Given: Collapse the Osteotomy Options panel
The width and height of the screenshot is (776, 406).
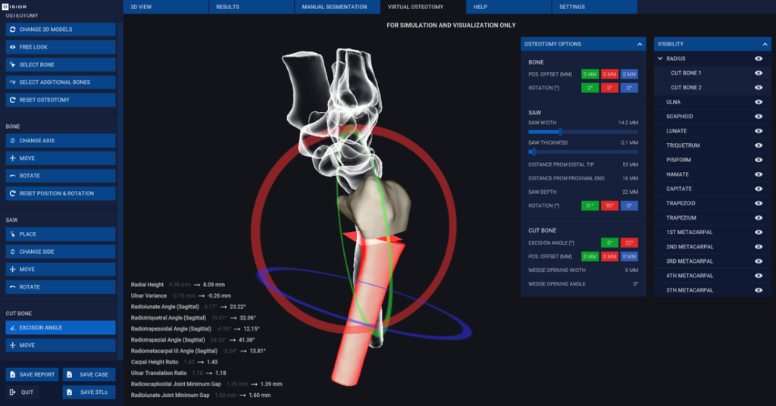Looking at the screenshot, I should (640, 44).
